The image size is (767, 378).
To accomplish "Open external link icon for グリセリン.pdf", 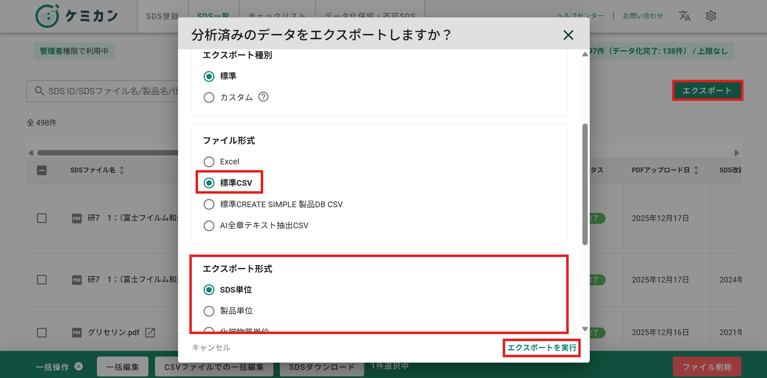I will click(x=150, y=332).
